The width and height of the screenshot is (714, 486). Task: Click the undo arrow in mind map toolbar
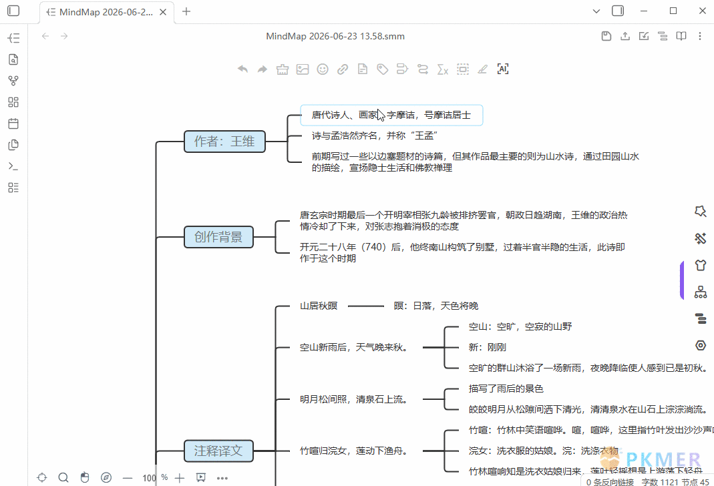[242, 69]
